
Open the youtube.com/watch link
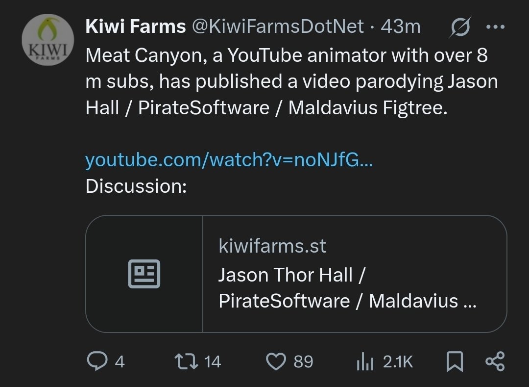[229, 160]
